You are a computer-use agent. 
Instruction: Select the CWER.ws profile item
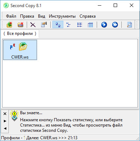[x=20, y=50]
